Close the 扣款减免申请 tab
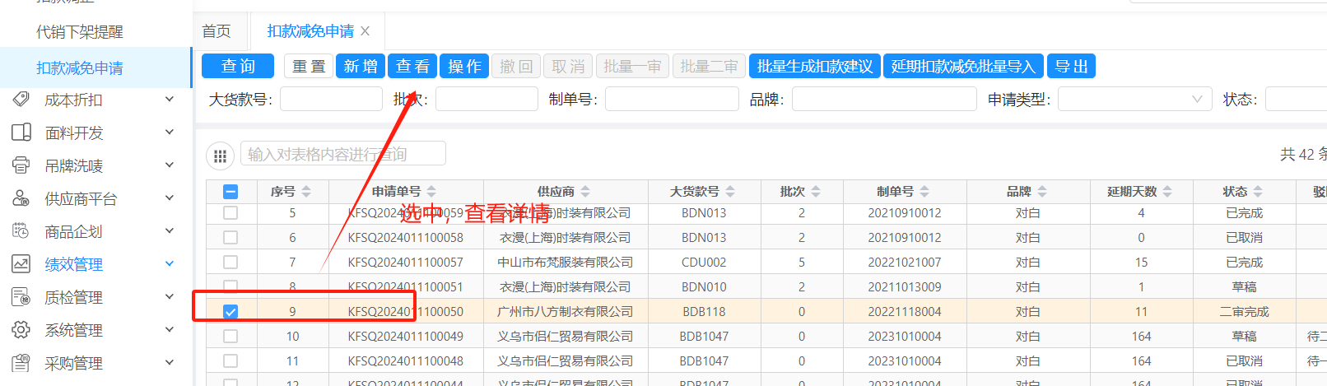The height and width of the screenshot is (386, 1327). pos(366,31)
